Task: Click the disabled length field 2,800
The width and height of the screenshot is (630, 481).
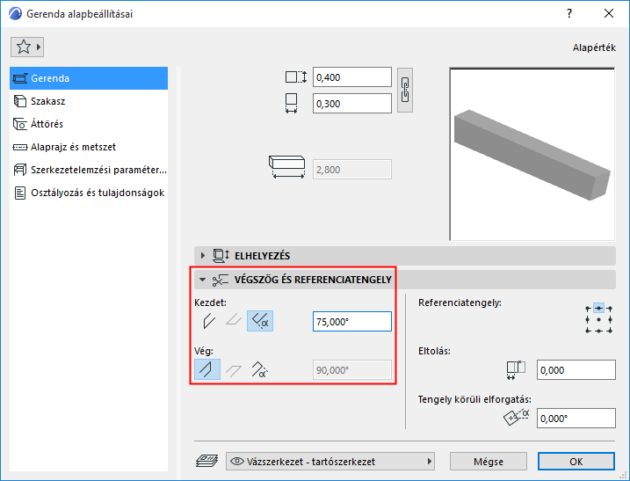Action: pyautogui.click(x=352, y=170)
